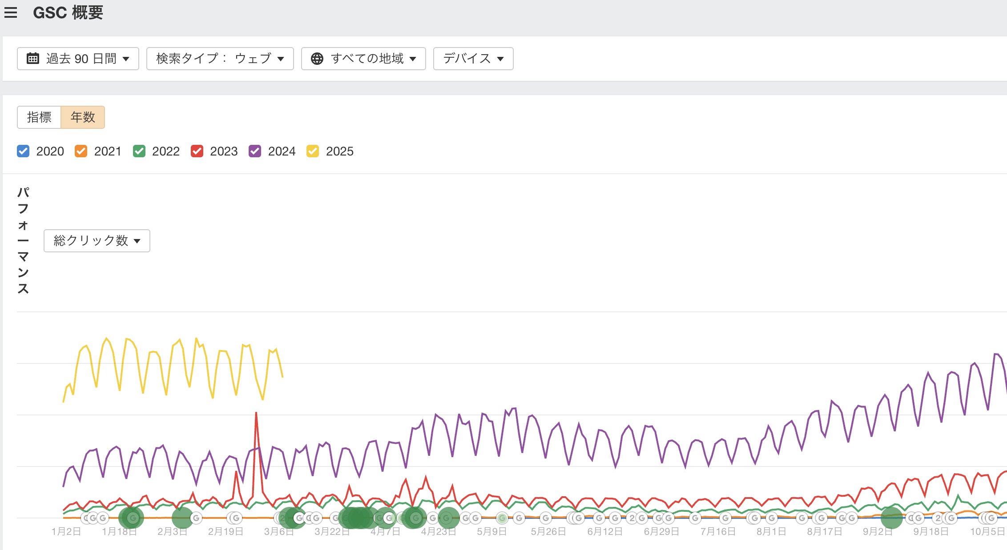Image resolution: width=1007 pixels, height=550 pixels.
Task: Open the デバイス filter dropdown
Action: click(x=473, y=59)
